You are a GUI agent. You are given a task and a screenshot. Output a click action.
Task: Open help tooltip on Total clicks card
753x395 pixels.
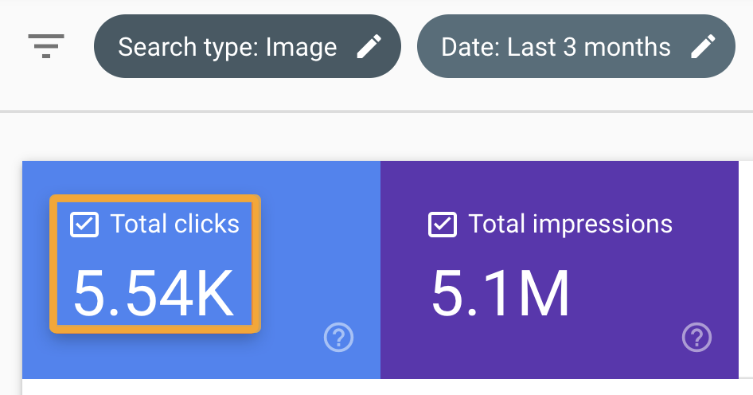338,338
